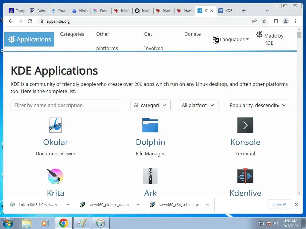Reload the apps.kde.org page
The width and height of the screenshot is (306, 229).
[30, 21]
